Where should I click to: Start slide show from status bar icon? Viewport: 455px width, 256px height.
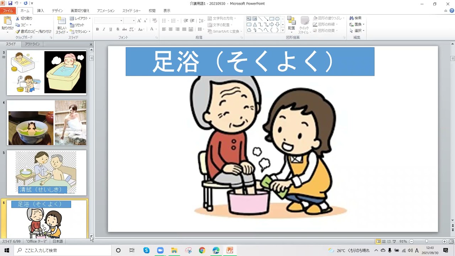tap(394, 241)
